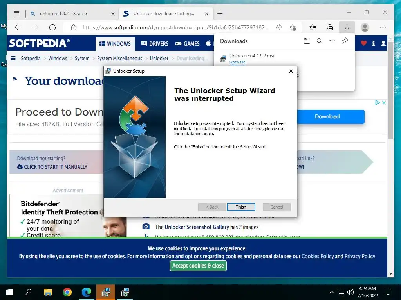Viewport: 401px width, 300px height.
Task: Open Privacy Policy link
Action: (359, 256)
